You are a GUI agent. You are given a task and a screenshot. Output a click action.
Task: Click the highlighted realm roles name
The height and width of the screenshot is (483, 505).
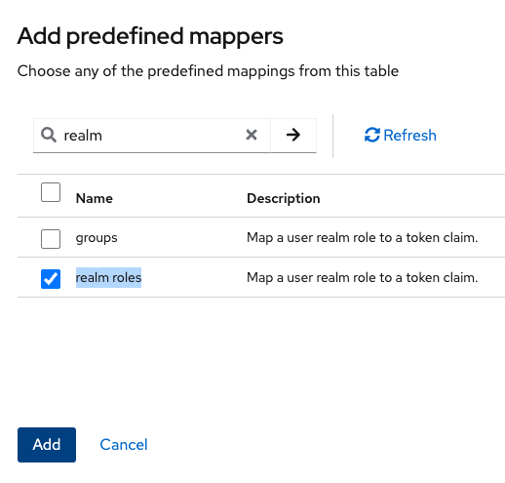108,278
